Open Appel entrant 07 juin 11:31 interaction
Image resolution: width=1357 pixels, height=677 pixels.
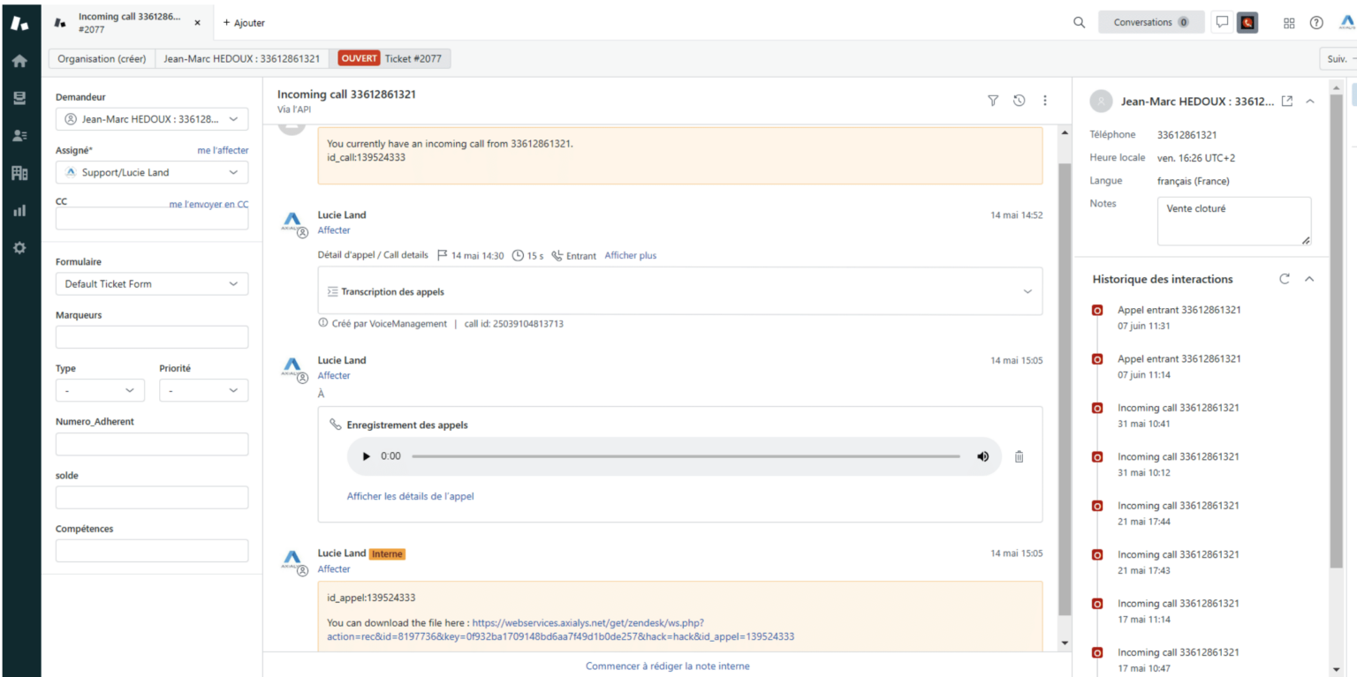pyautogui.click(x=1179, y=318)
